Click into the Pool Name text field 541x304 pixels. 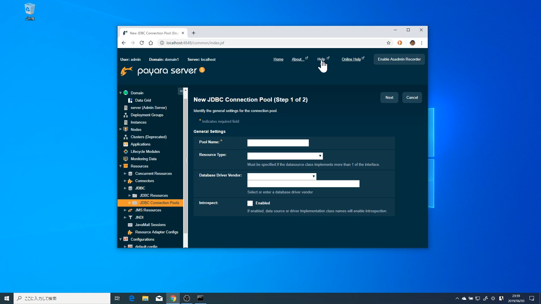tap(278, 143)
